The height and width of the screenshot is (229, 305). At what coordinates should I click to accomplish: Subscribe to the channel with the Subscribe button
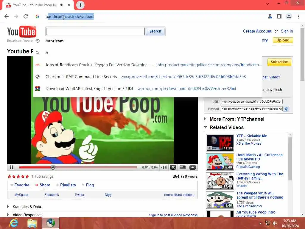pos(279,62)
